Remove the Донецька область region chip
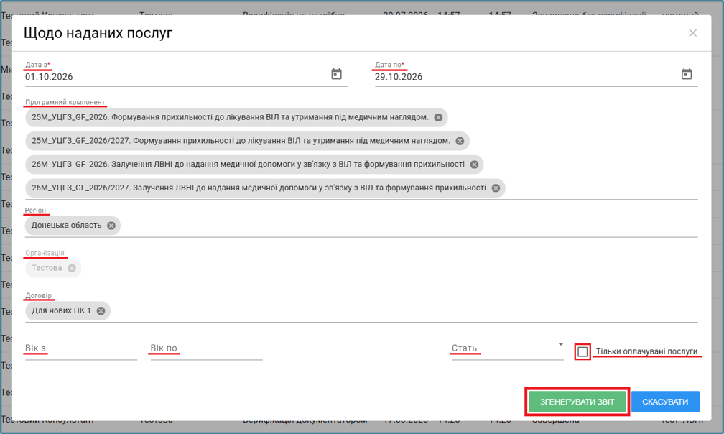724x434 pixels. coord(111,226)
